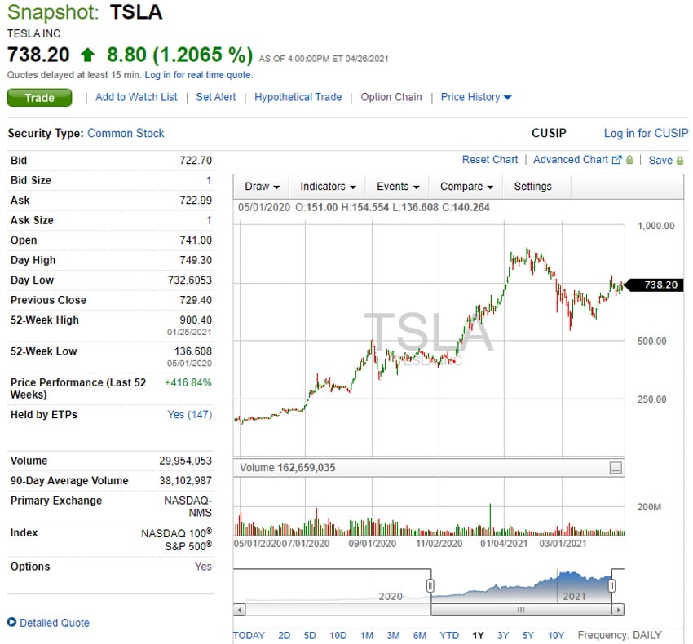Open the Draw dropdown menu
The width and height of the screenshot is (693, 644).
262,187
